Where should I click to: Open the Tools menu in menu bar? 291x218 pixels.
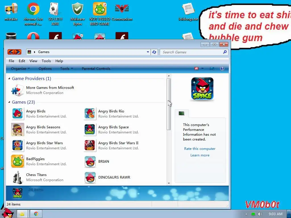point(46,61)
